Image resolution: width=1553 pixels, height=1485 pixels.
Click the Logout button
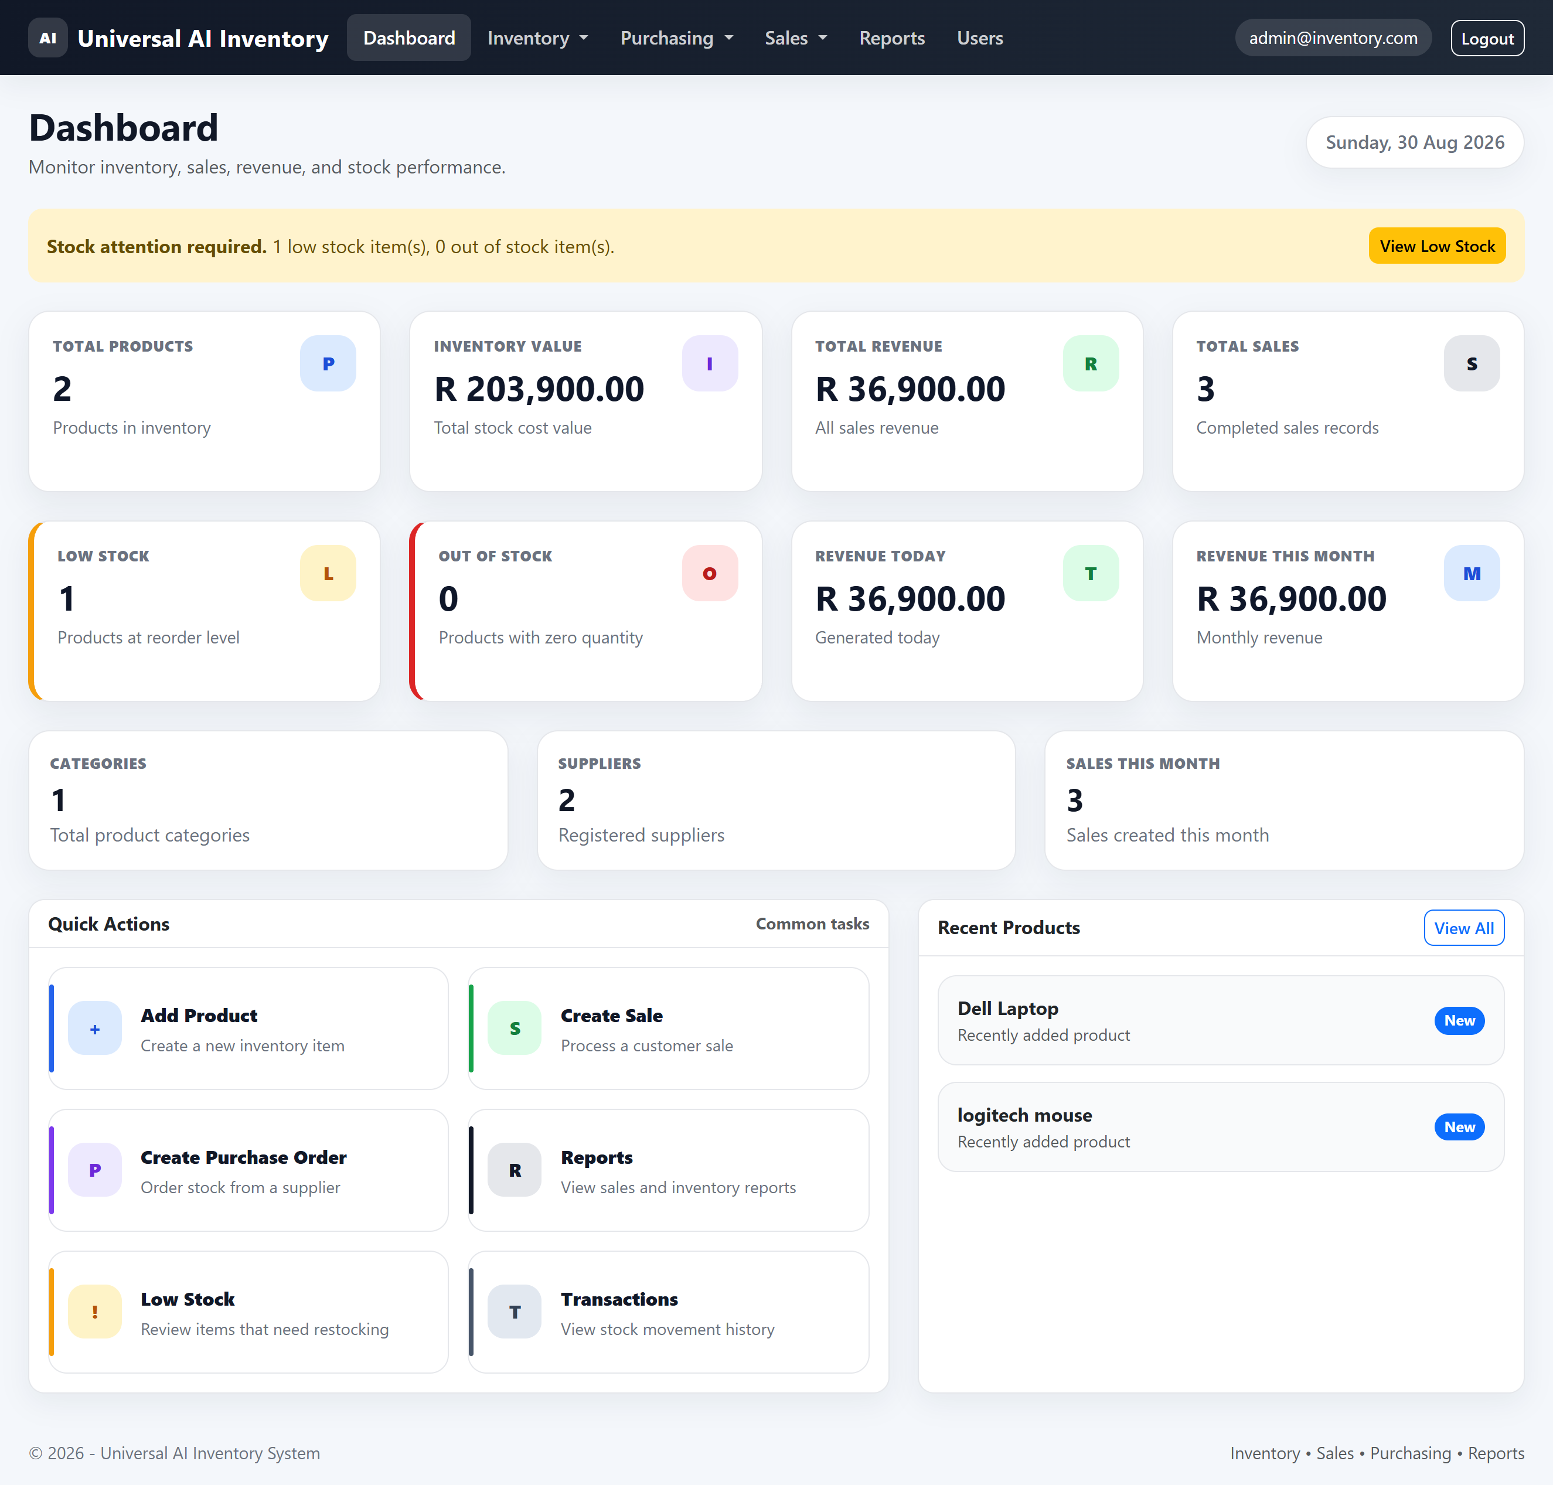pos(1487,38)
